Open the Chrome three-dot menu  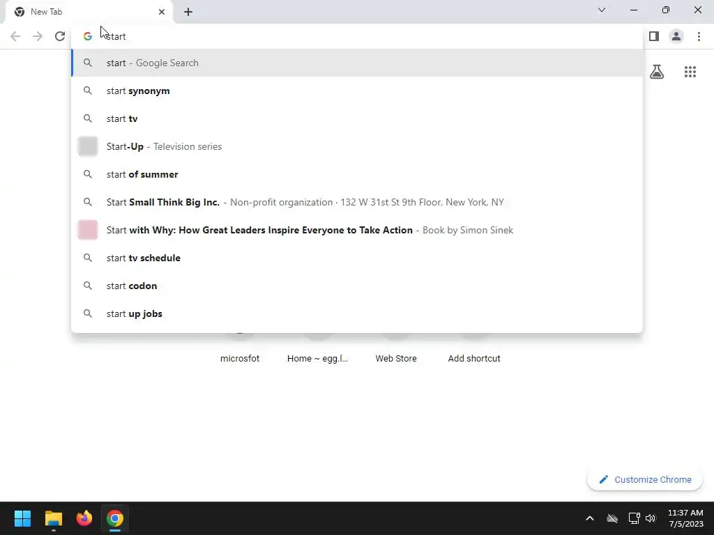(699, 36)
